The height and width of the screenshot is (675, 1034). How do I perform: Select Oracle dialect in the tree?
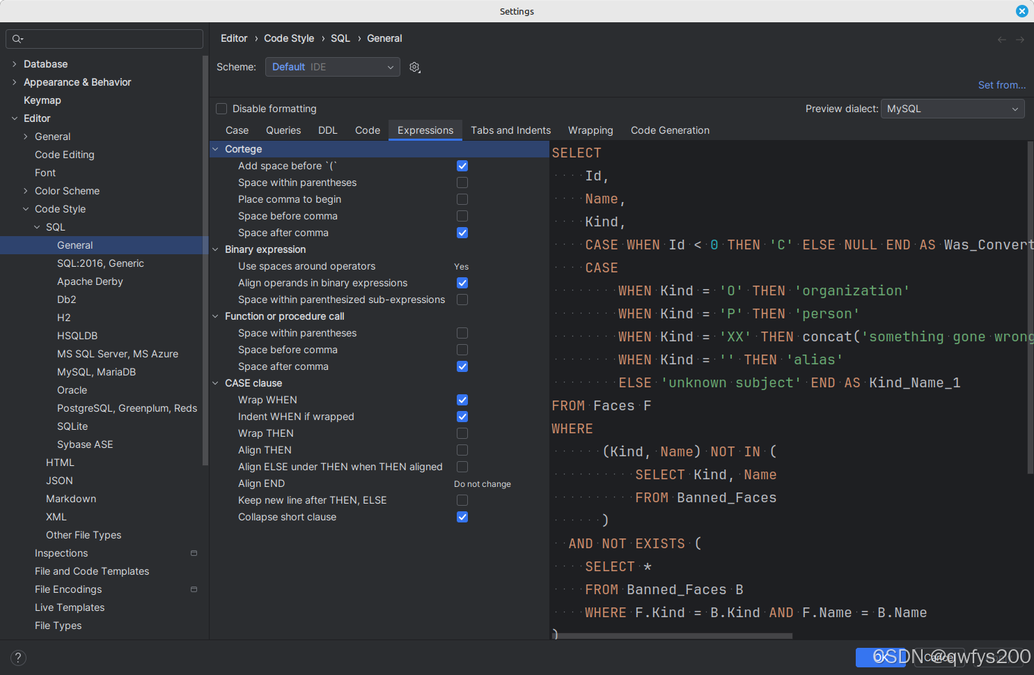[72, 390]
